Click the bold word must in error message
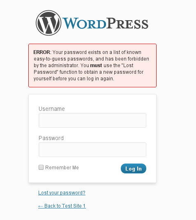 click(96, 66)
